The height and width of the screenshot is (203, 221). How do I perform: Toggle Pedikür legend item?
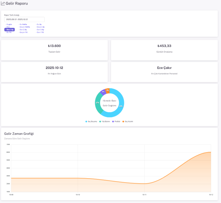(x=117, y=121)
